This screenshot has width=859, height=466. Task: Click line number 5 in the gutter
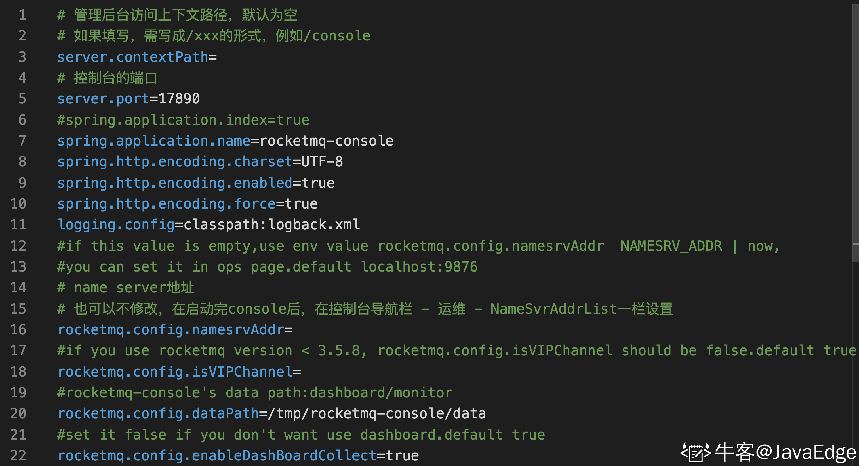tap(22, 99)
